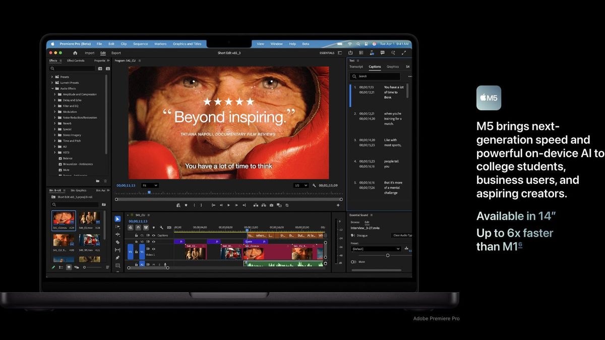Go to the Export workspace
Screen dimensions: 605x340
point(116,53)
